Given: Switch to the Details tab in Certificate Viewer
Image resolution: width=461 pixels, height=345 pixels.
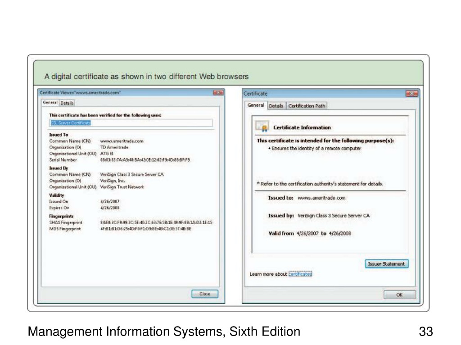Looking at the screenshot, I should (x=67, y=103).
